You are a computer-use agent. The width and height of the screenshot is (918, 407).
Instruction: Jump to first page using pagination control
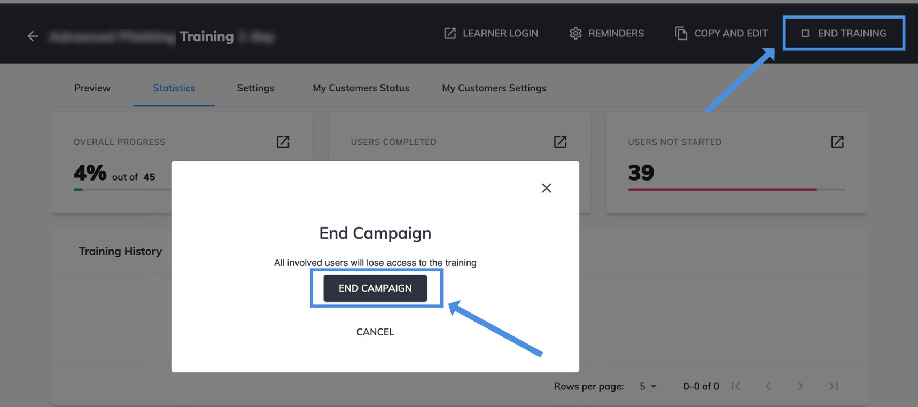tap(736, 386)
